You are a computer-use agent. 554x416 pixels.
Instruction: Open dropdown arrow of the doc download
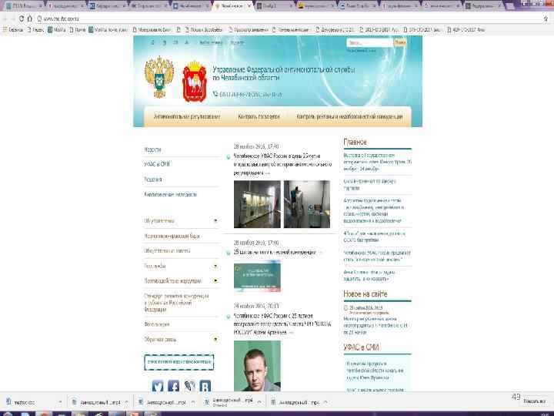coord(60,402)
